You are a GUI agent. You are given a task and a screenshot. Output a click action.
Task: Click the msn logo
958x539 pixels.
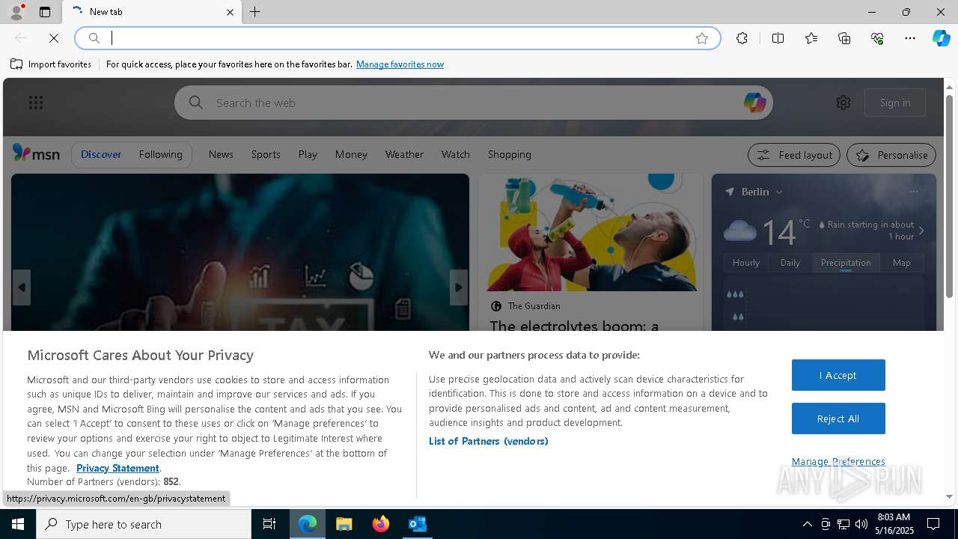pyautogui.click(x=36, y=153)
